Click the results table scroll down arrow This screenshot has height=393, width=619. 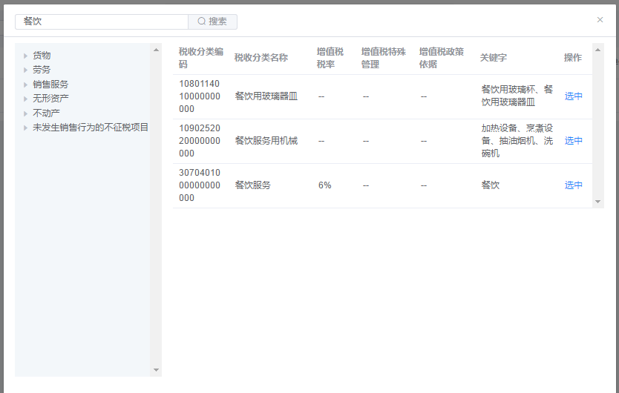pos(597,202)
